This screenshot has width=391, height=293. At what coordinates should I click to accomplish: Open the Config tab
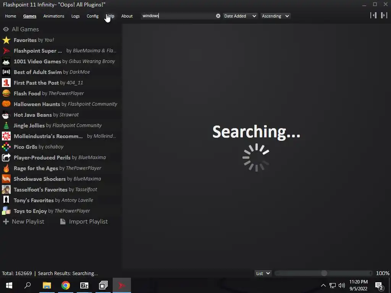pyautogui.click(x=92, y=16)
